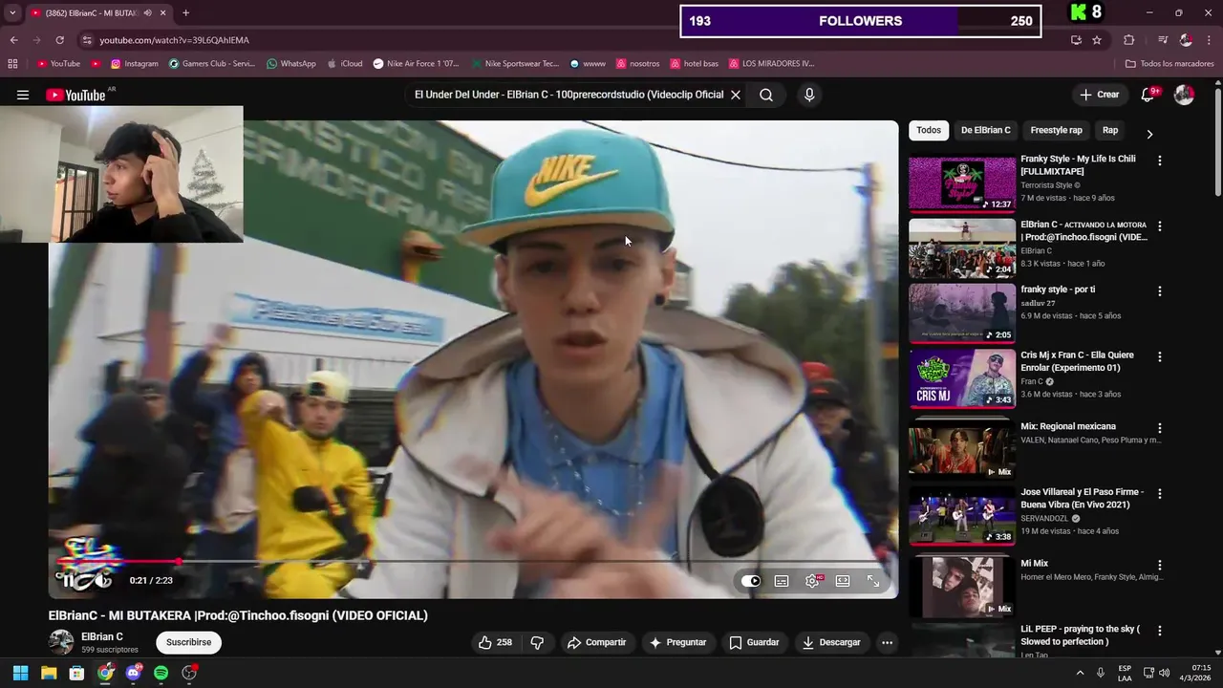Open ACTIVANDO LA MOTORA video thumbnail
Image resolution: width=1223 pixels, height=688 pixels.
(961, 248)
